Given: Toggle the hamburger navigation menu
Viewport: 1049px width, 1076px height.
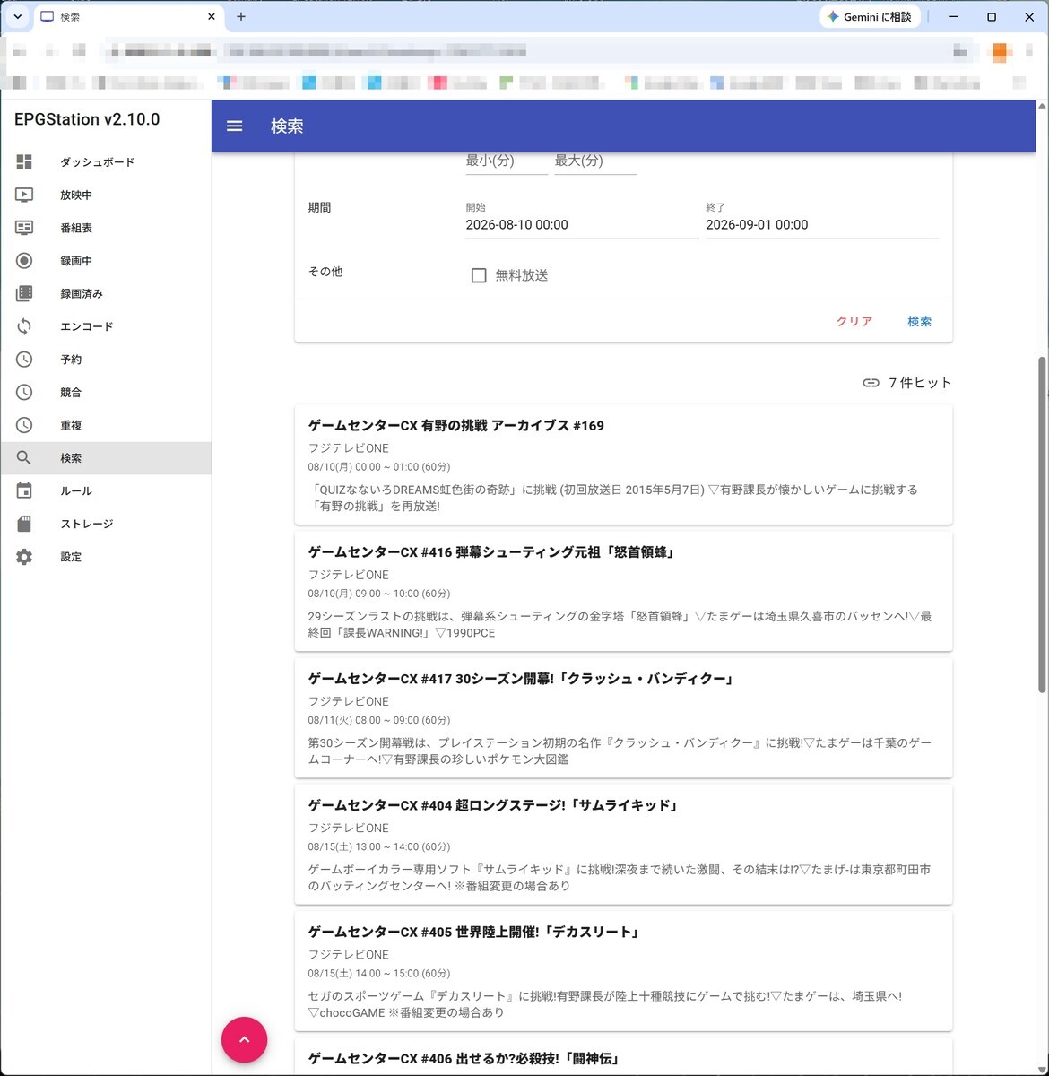Looking at the screenshot, I should point(235,126).
